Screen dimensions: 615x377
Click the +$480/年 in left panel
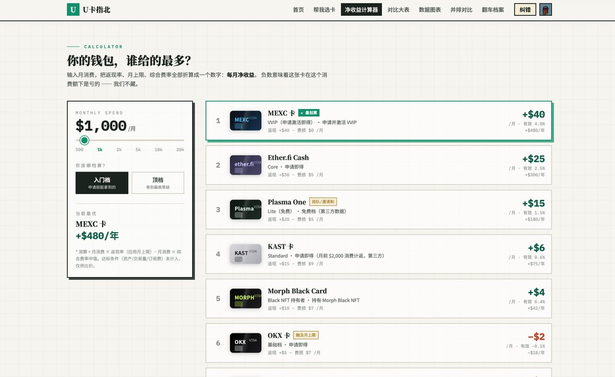(97, 236)
